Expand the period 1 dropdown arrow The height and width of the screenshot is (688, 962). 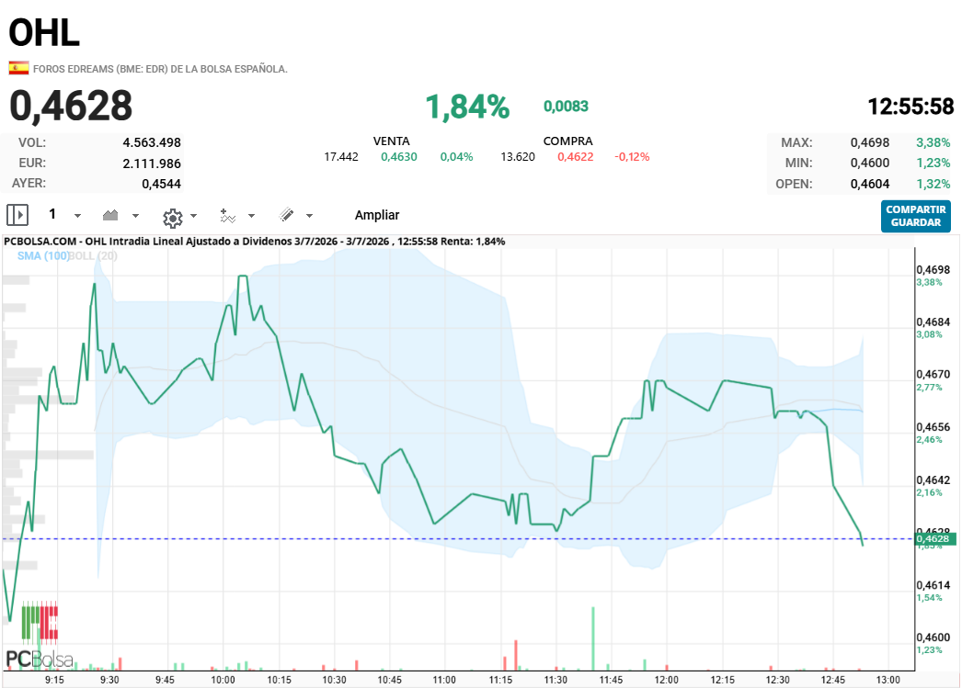(x=78, y=216)
